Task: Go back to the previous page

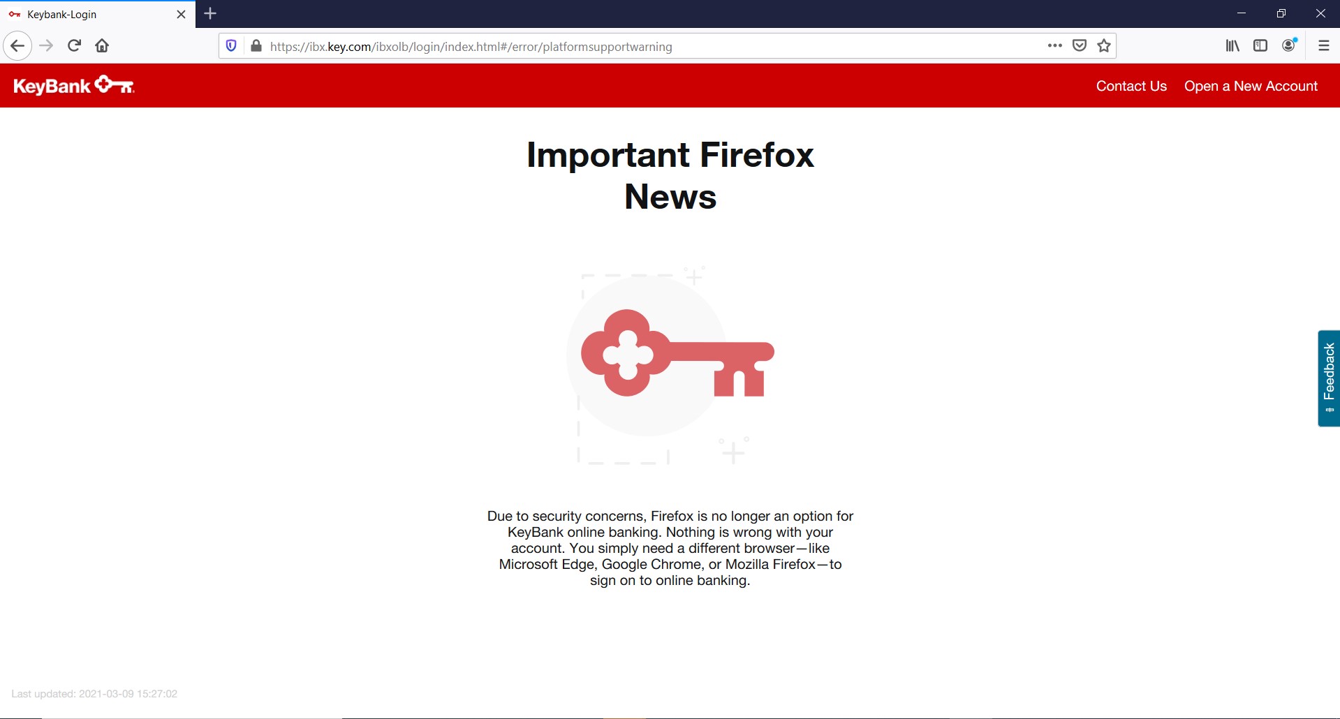Action: point(17,45)
